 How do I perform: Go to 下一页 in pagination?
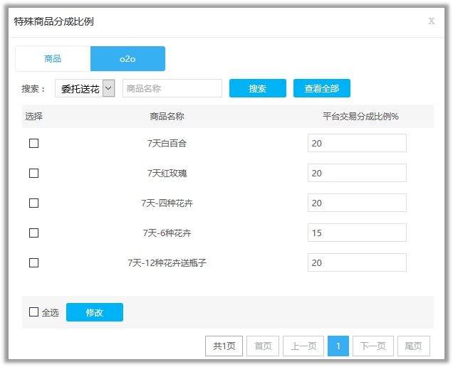point(373,346)
